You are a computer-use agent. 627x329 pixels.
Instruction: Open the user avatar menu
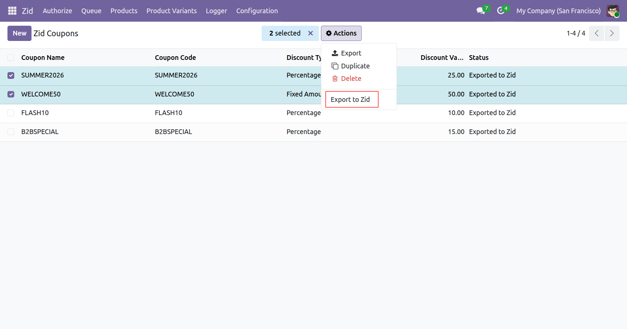[613, 11]
